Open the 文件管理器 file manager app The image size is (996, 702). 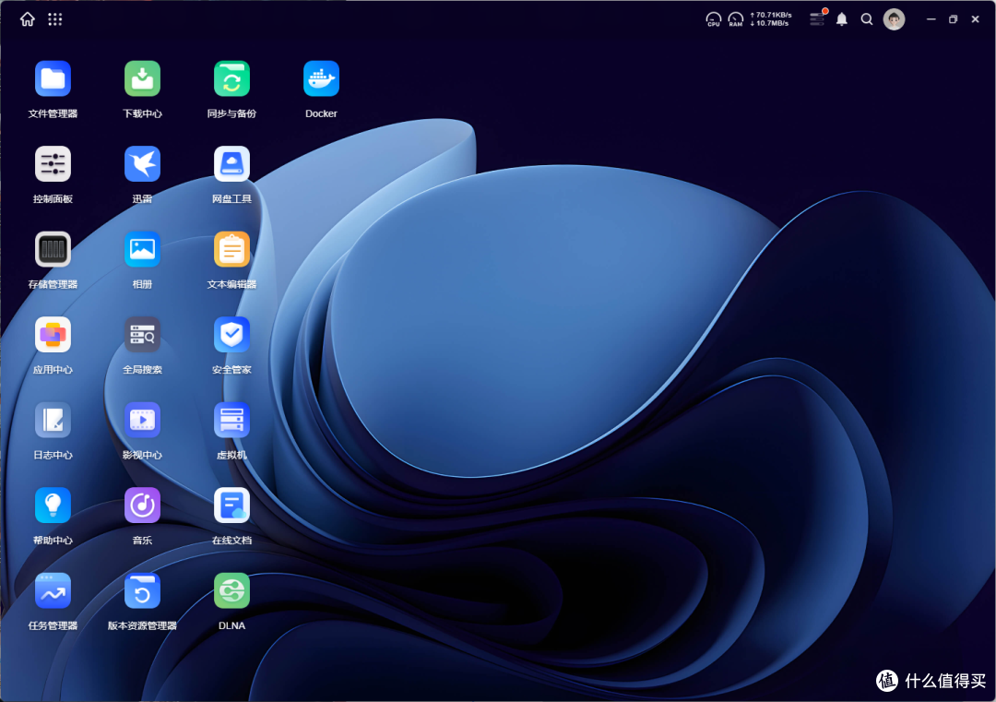coord(53,78)
